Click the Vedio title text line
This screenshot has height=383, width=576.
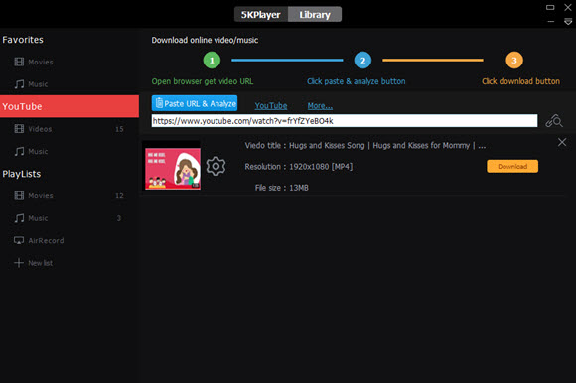pyautogui.click(x=365, y=146)
